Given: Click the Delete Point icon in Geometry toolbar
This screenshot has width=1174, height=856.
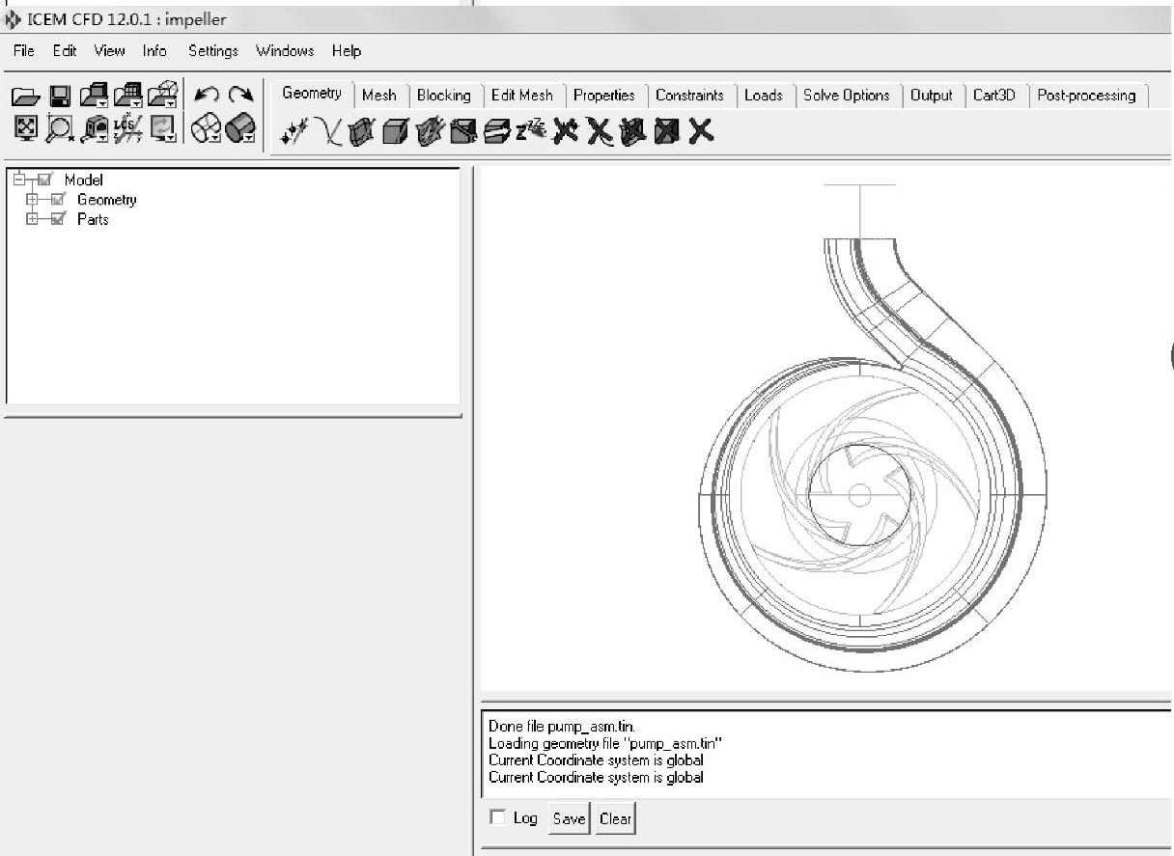Looking at the screenshot, I should coord(566,130).
